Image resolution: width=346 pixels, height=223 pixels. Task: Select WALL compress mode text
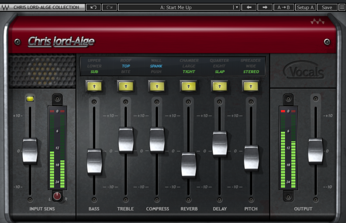(156, 60)
